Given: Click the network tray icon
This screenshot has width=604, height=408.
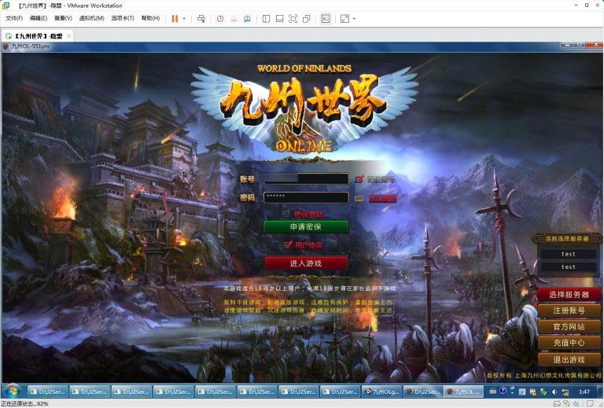Looking at the screenshot, I should pyautogui.click(x=565, y=391).
